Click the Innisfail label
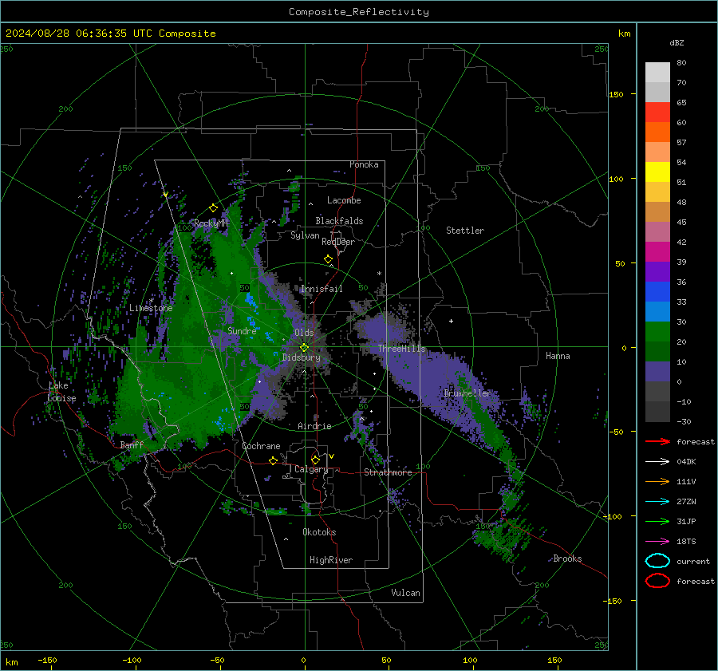 [322, 289]
